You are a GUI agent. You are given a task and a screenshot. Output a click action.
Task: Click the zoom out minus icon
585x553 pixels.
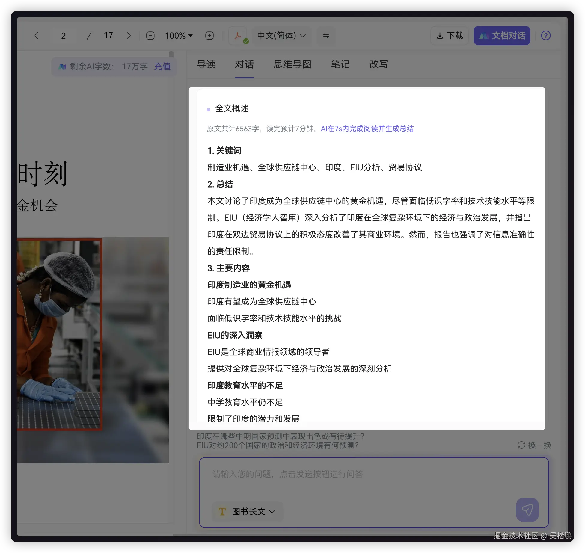tap(150, 36)
